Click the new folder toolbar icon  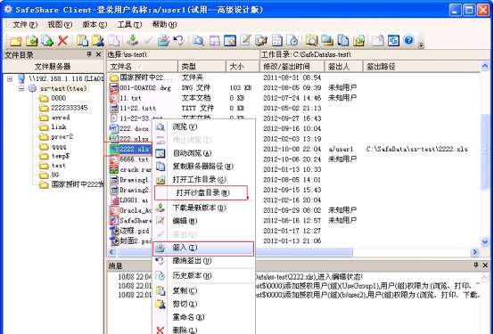point(16,41)
